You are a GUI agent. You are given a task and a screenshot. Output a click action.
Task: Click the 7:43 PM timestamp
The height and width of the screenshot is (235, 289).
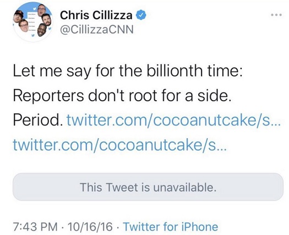pyautogui.click(x=35, y=227)
